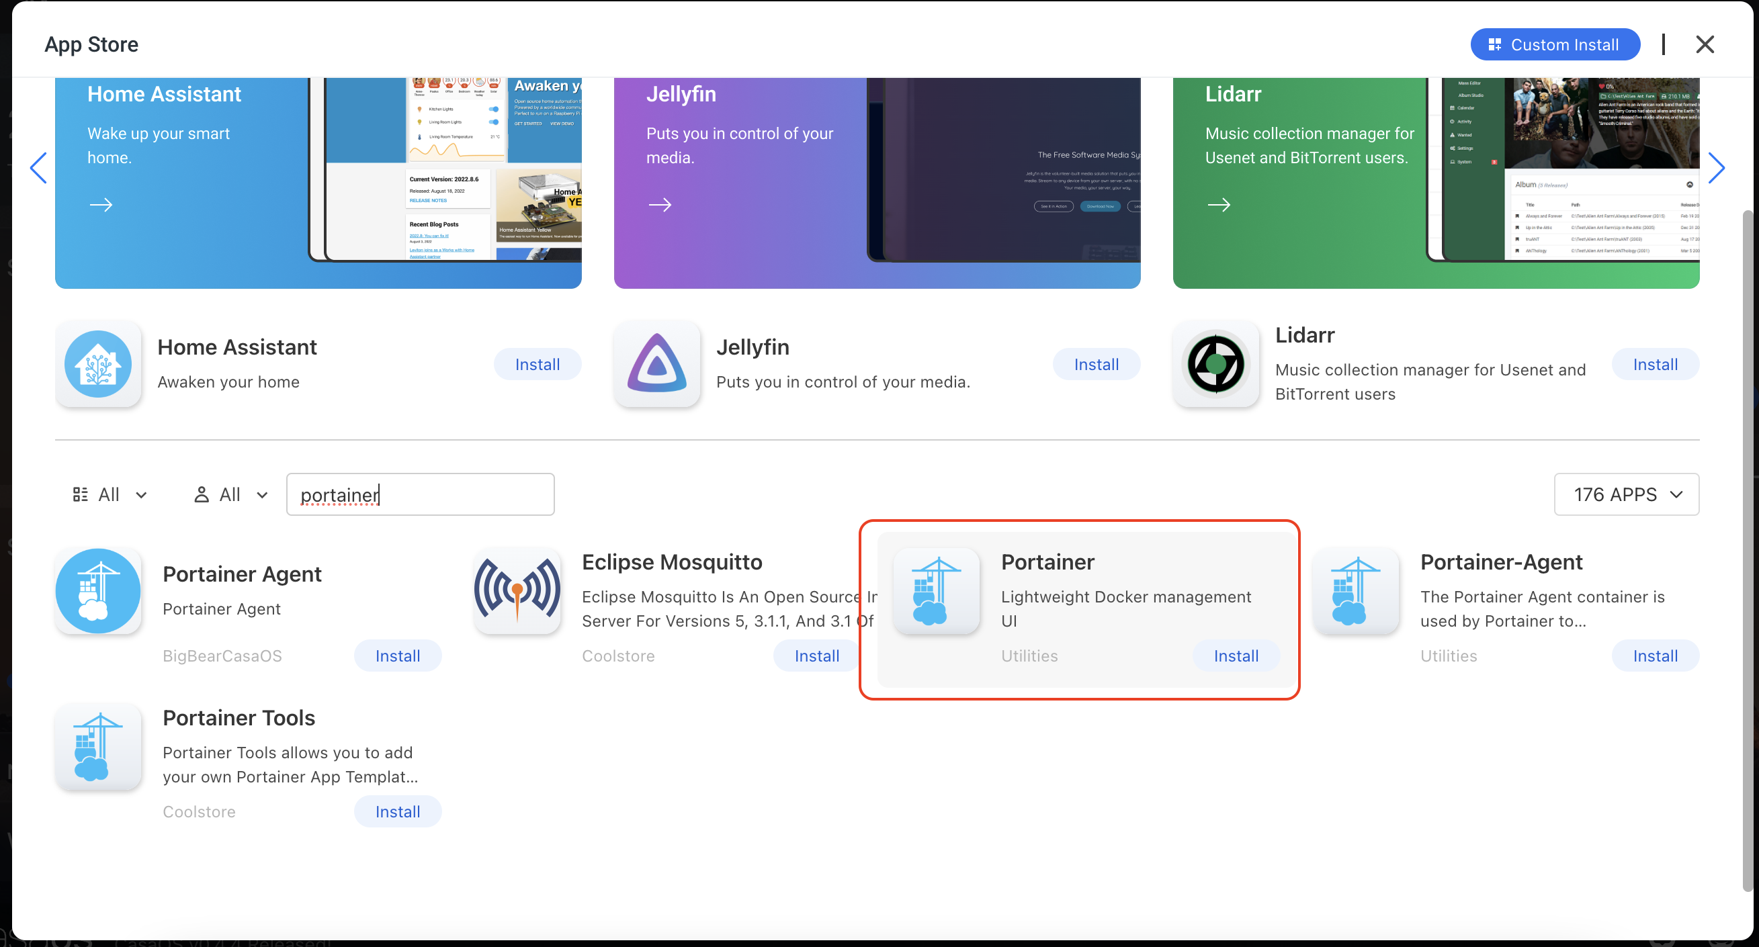Viewport: 1759px width, 947px height.
Task: Click the Coolstore label under Eclipse Mosquitto
Action: click(618, 656)
